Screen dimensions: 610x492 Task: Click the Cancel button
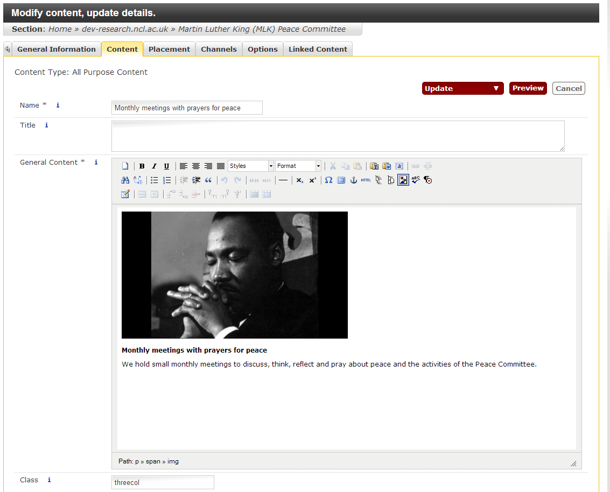(x=569, y=89)
